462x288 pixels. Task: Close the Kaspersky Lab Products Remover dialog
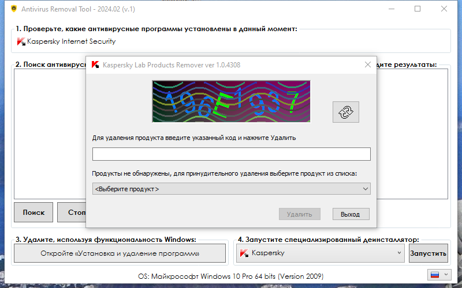pyautogui.click(x=367, y=65)
